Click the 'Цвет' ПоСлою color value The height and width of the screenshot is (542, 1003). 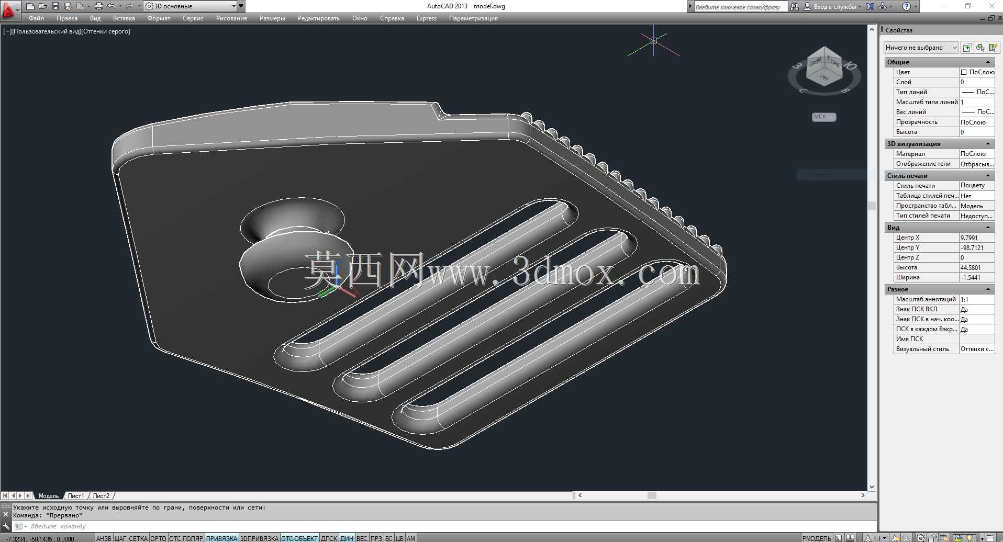coord(977,72)
